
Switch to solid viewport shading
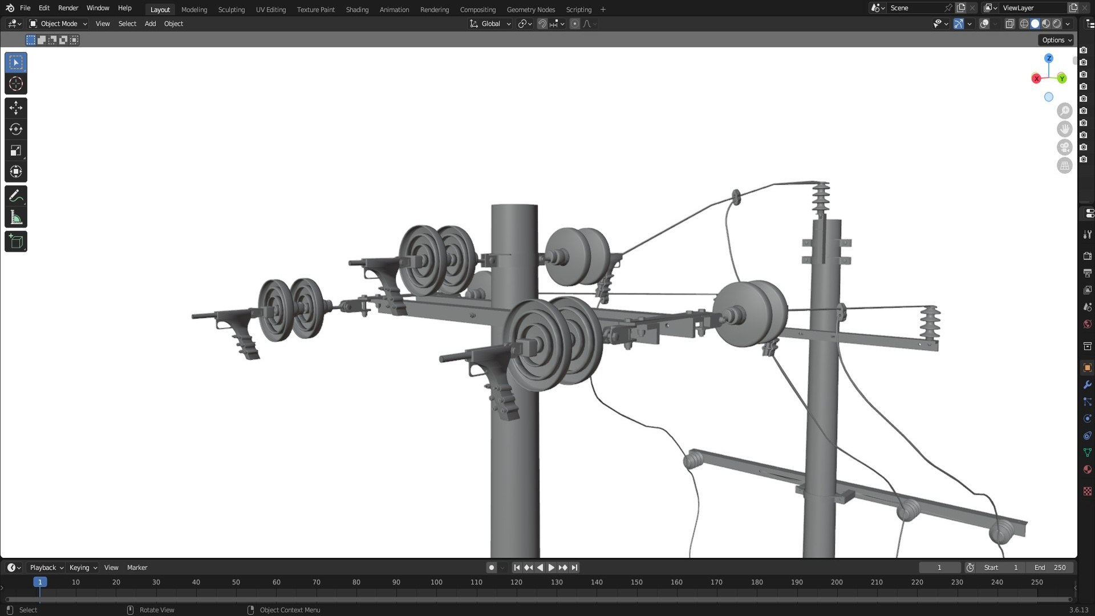(x=1035, y=24)
